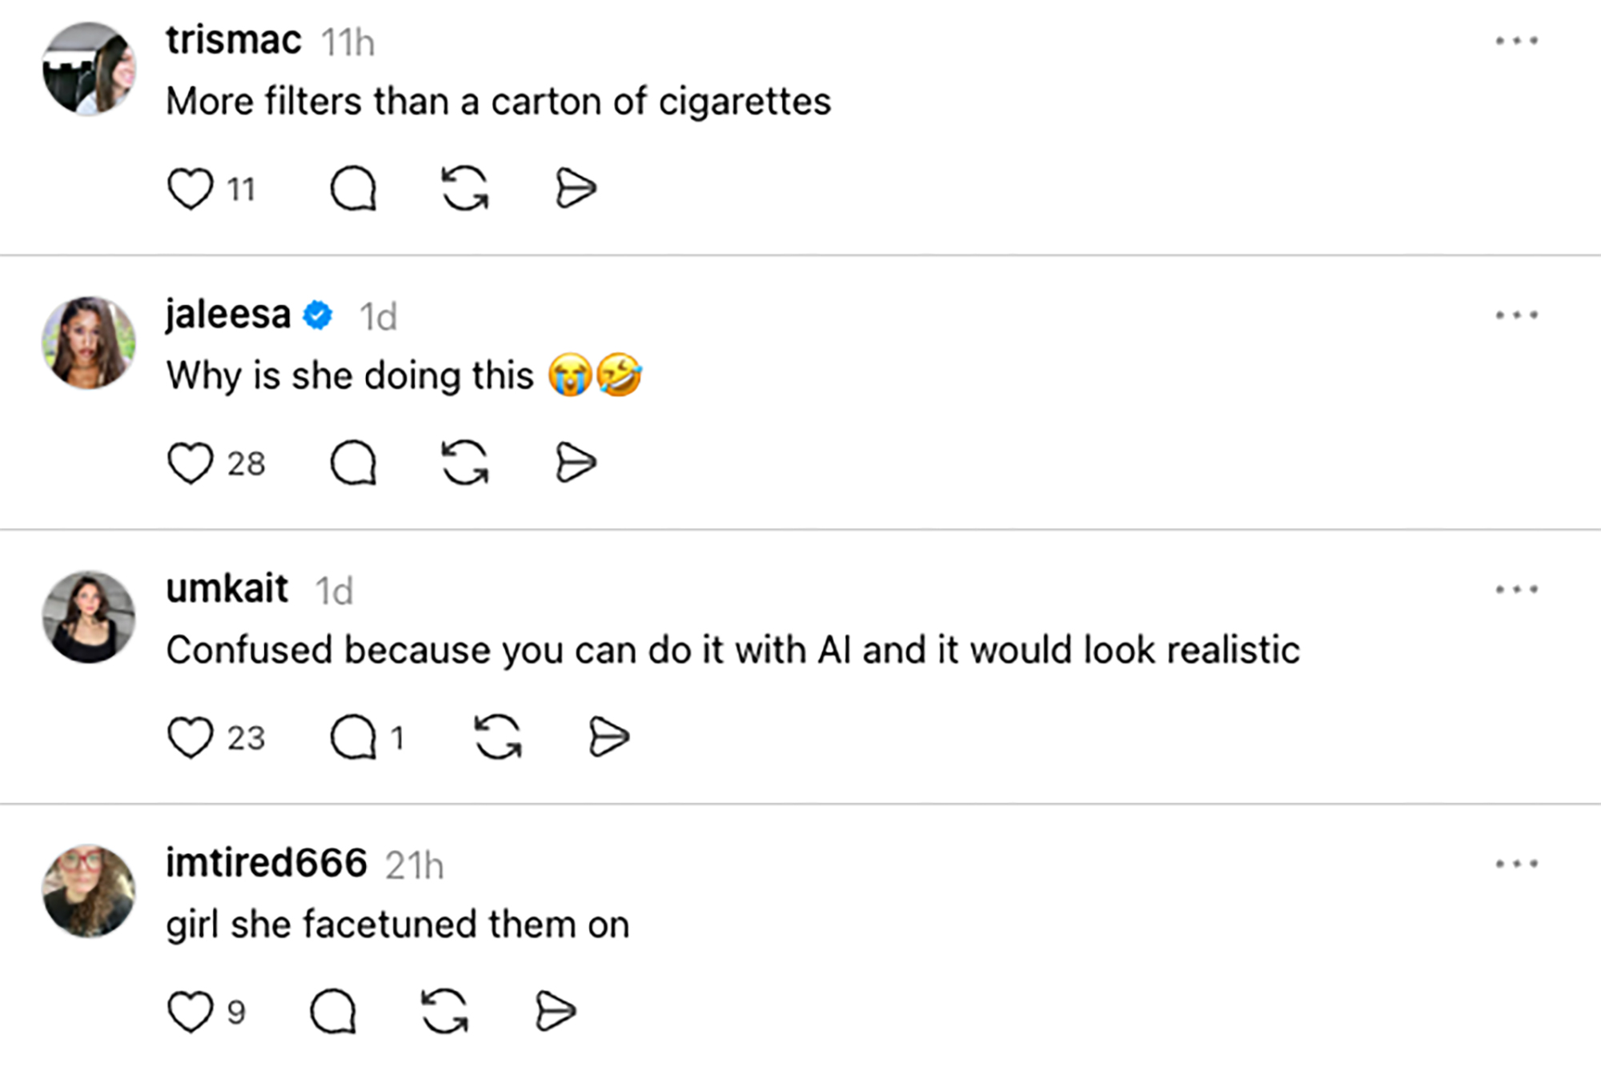Click umkait's profile avatar
Image resolution: width=1601 pixels, height=1067 pixels.
[89, 617]
